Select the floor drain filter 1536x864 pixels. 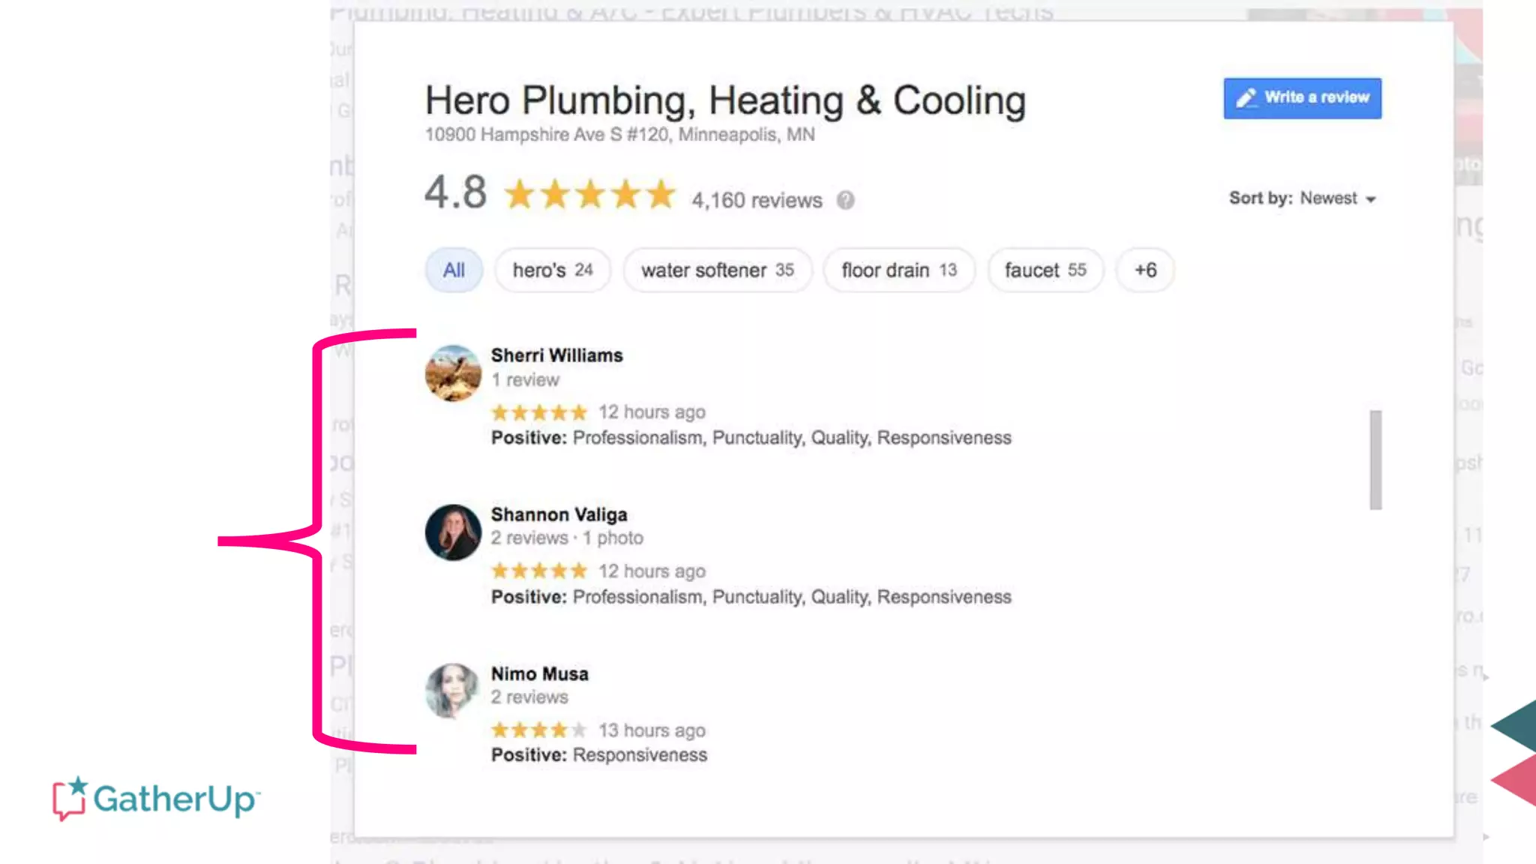click(898, 270)
